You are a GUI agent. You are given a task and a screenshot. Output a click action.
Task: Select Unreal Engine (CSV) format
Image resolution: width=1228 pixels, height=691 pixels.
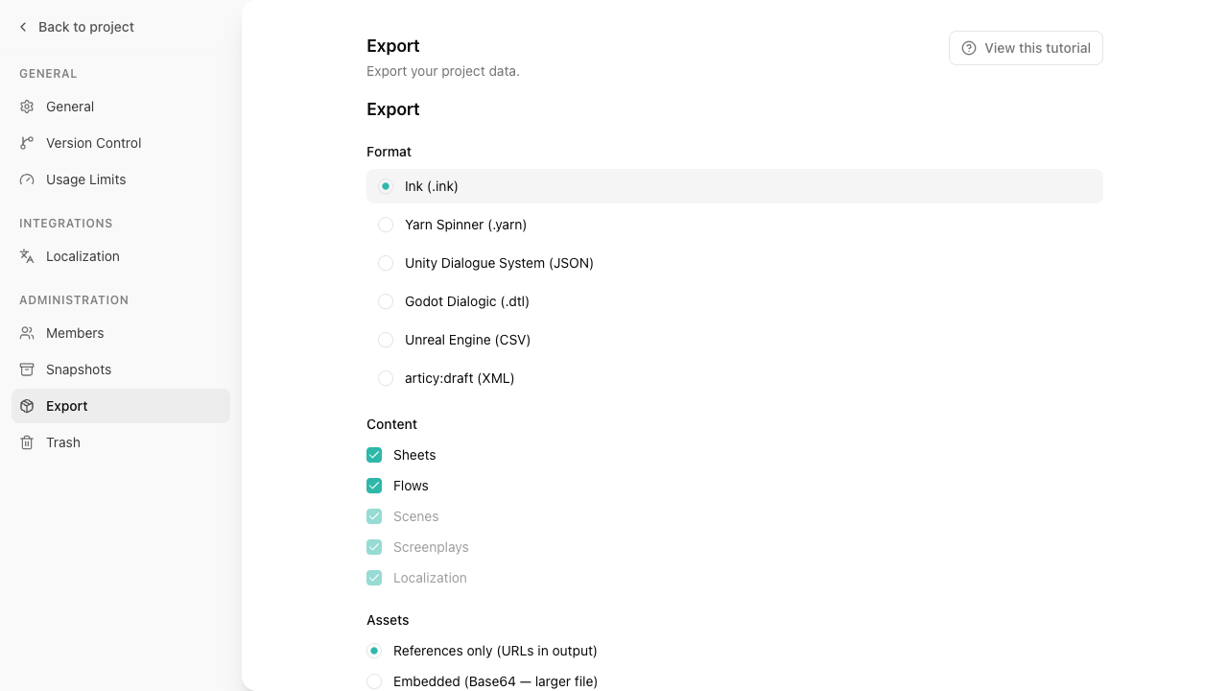pyautogui.click(x=386, y=340)
